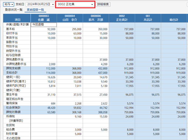Switch to the 勤怠状況一覧 tab

(x=14, y=10)
